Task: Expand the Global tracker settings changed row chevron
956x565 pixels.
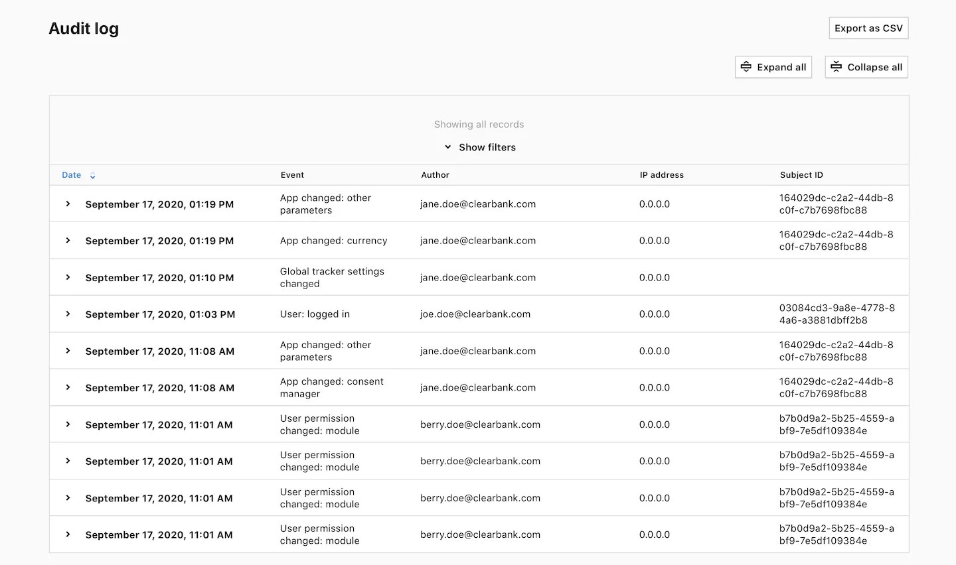Action: pyautogui.click(x=68, y=277)
